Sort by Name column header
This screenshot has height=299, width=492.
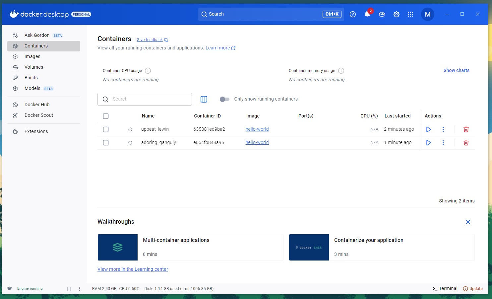point(148,116)
